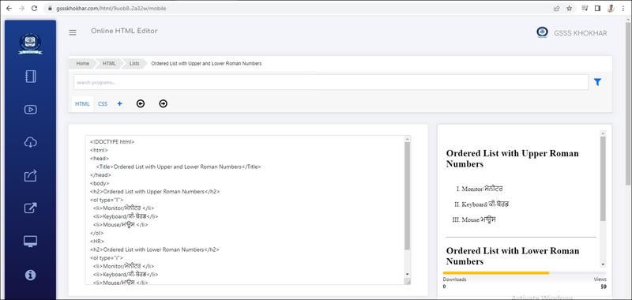Click the info icon in sidebar
The height and width of the screenshot is (300, 632).
tap(31, 275)
